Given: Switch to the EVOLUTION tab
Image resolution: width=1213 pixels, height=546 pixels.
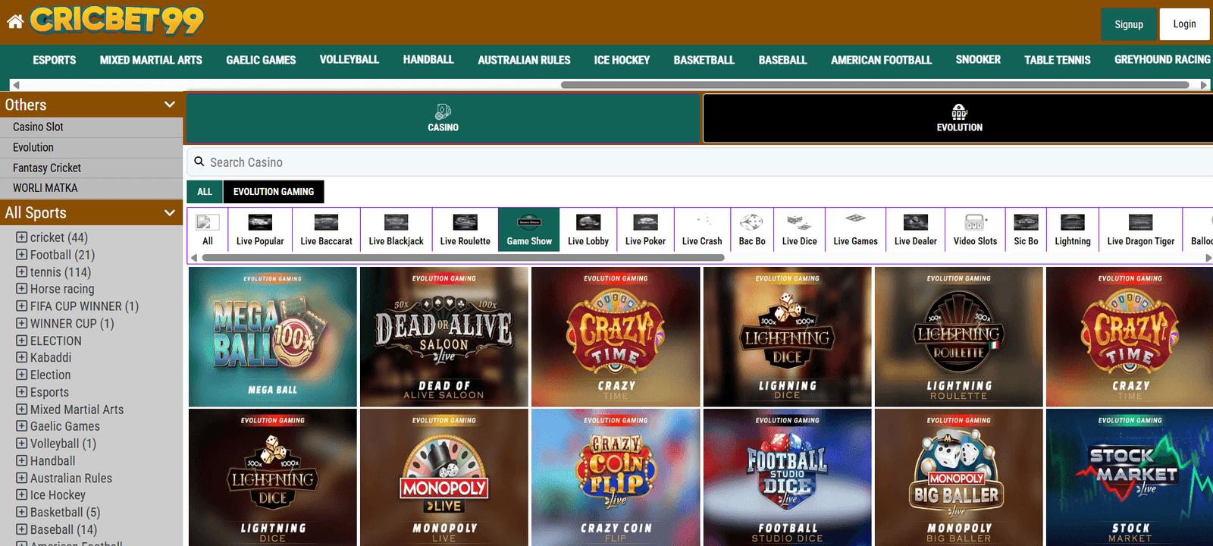Looking at the screenshot, I should coord(959,118).
